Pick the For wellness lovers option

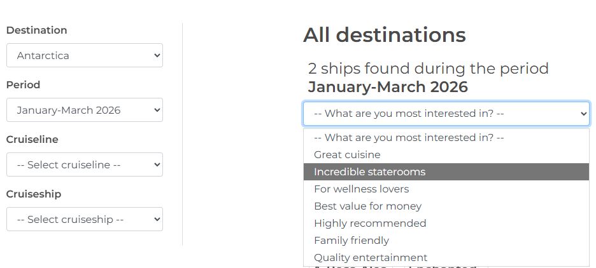pyautogui.click(x=361, y=189)
